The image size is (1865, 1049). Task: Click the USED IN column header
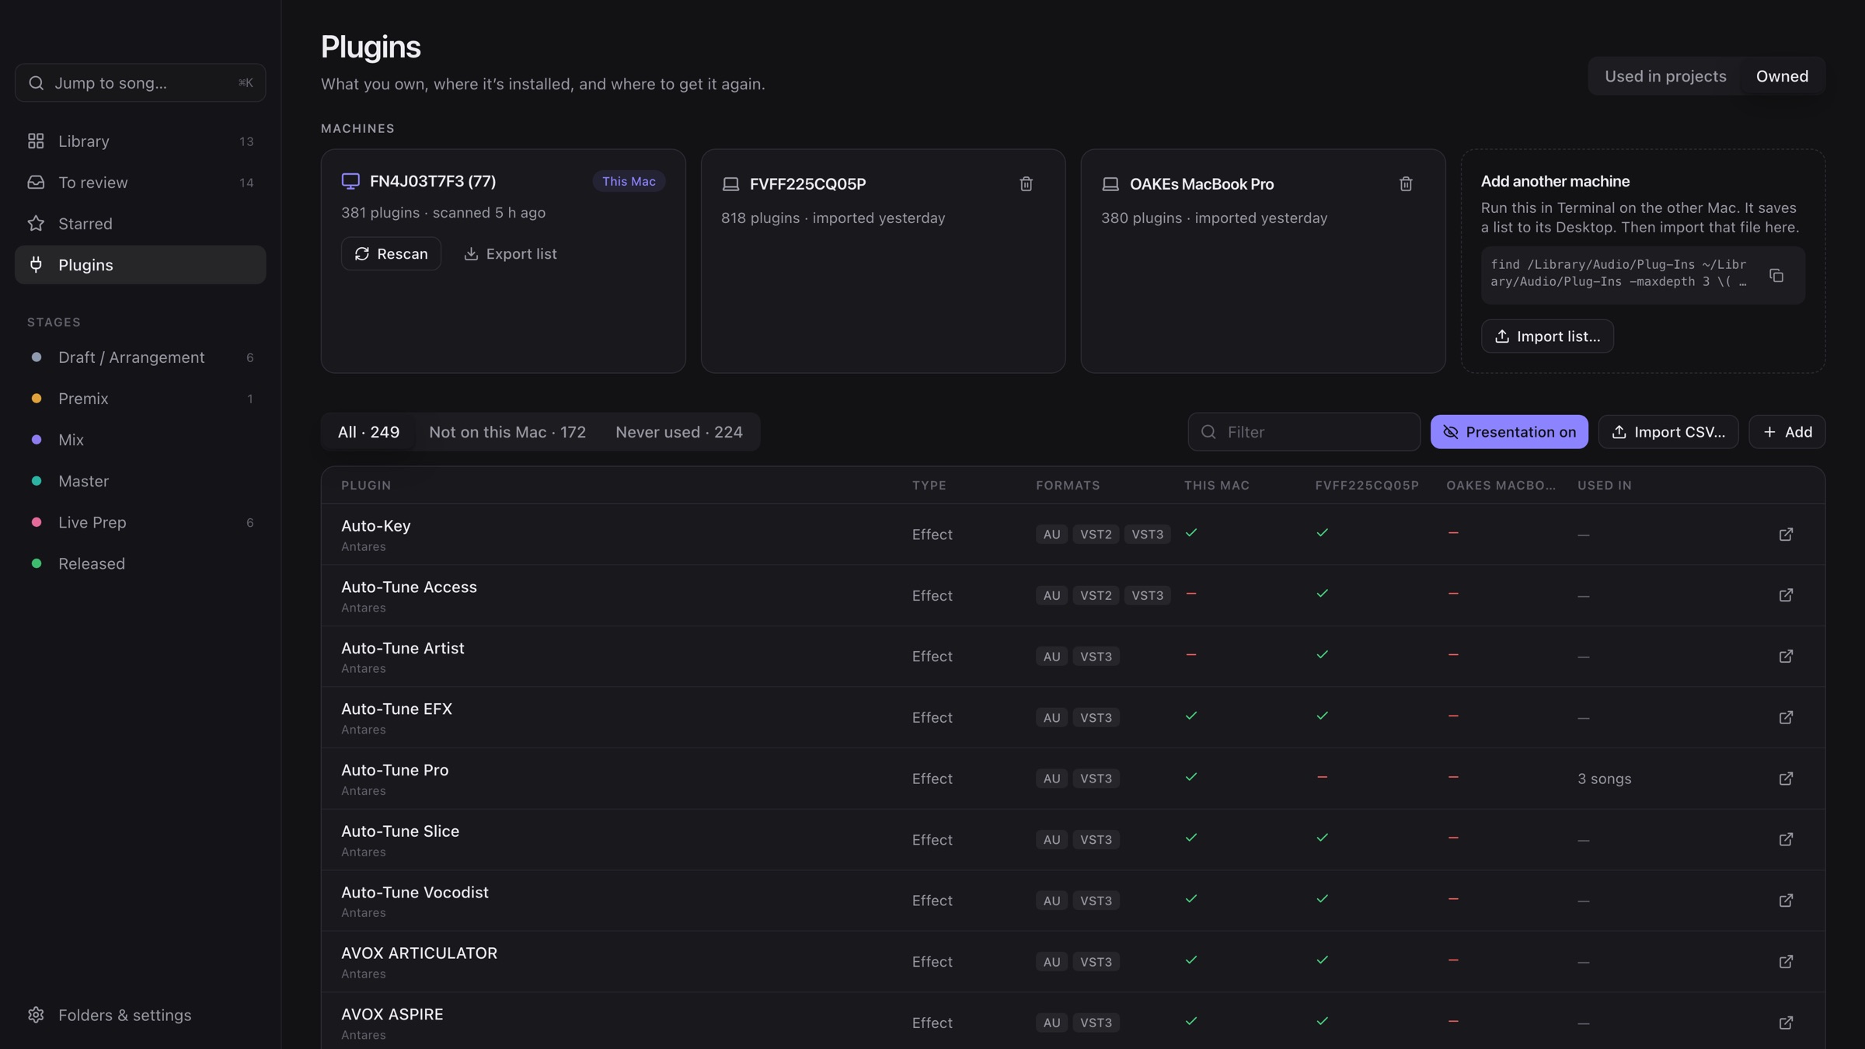(x=1604, y=486)
